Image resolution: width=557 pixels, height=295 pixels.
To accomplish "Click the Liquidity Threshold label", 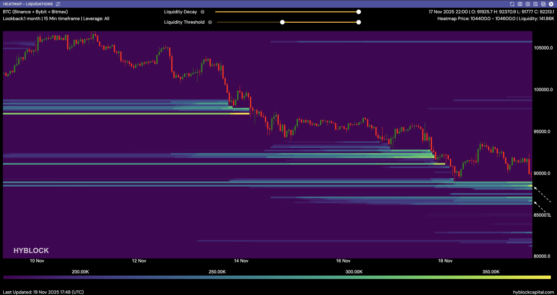I will click(184, 22).
